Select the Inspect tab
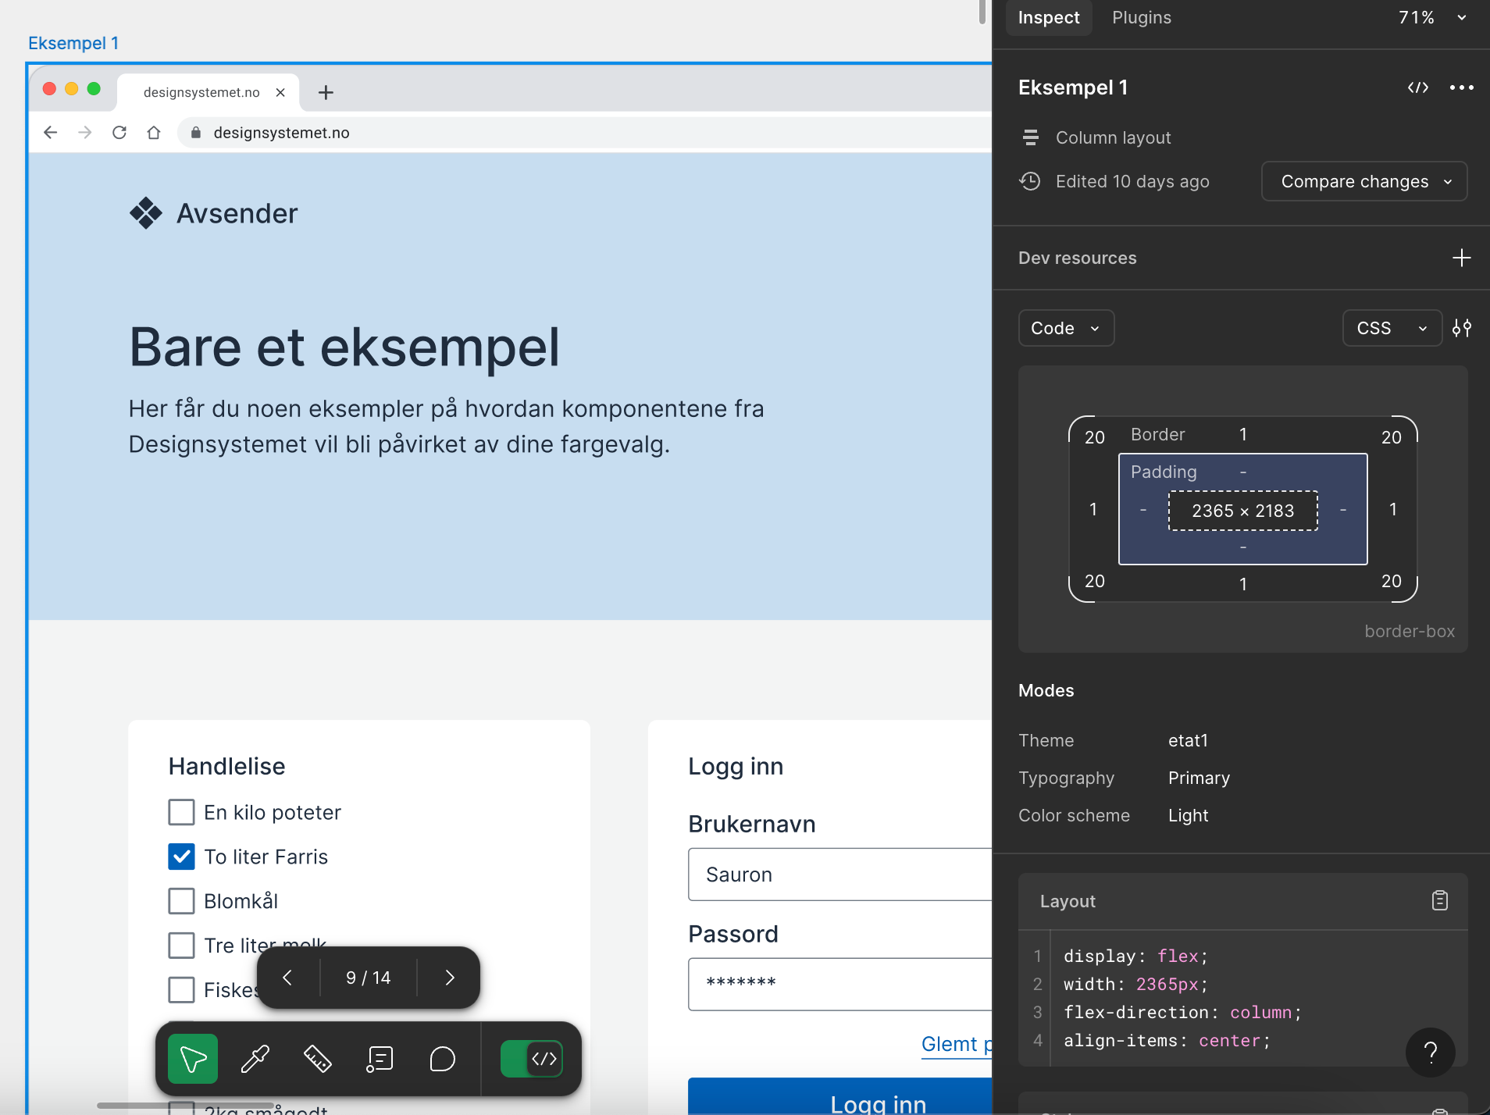 1048,17
